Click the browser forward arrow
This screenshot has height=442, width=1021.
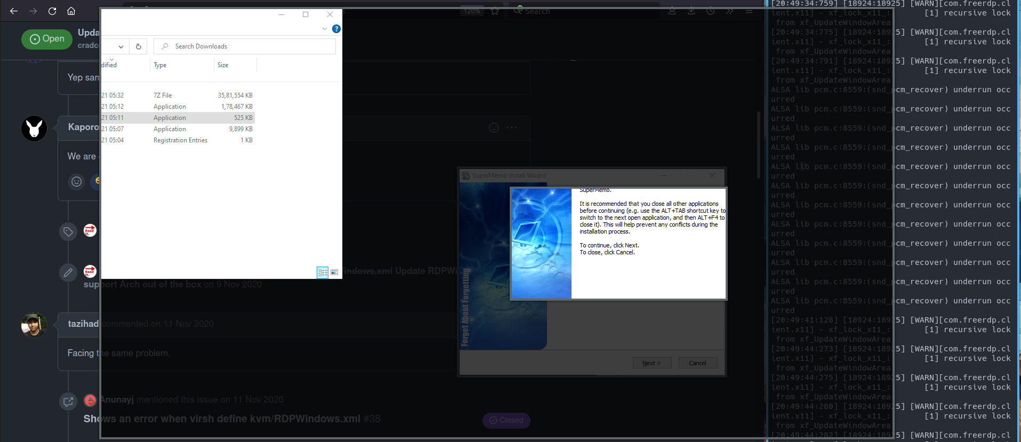(33, 11)
